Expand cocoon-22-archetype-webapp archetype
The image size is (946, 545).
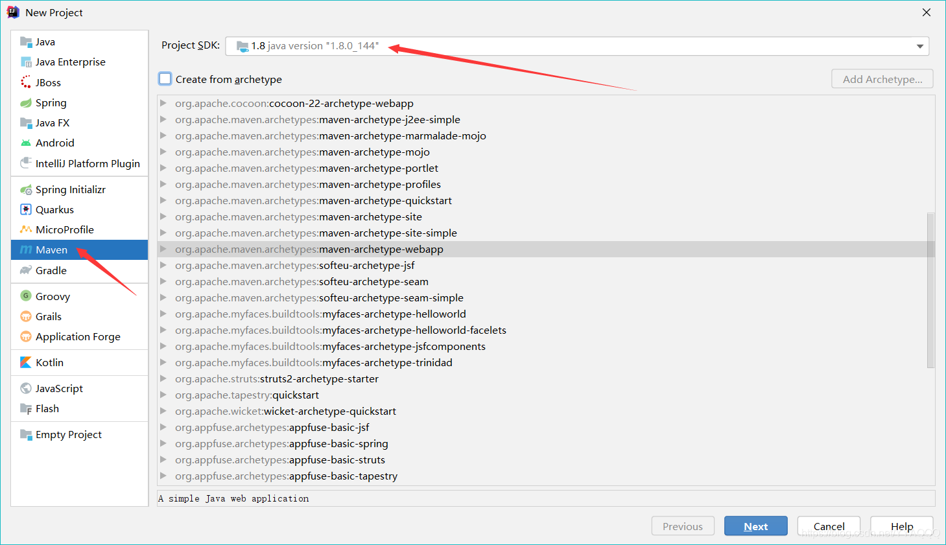[x=163, y=103]
